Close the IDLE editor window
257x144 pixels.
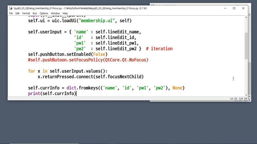point(243,8)
